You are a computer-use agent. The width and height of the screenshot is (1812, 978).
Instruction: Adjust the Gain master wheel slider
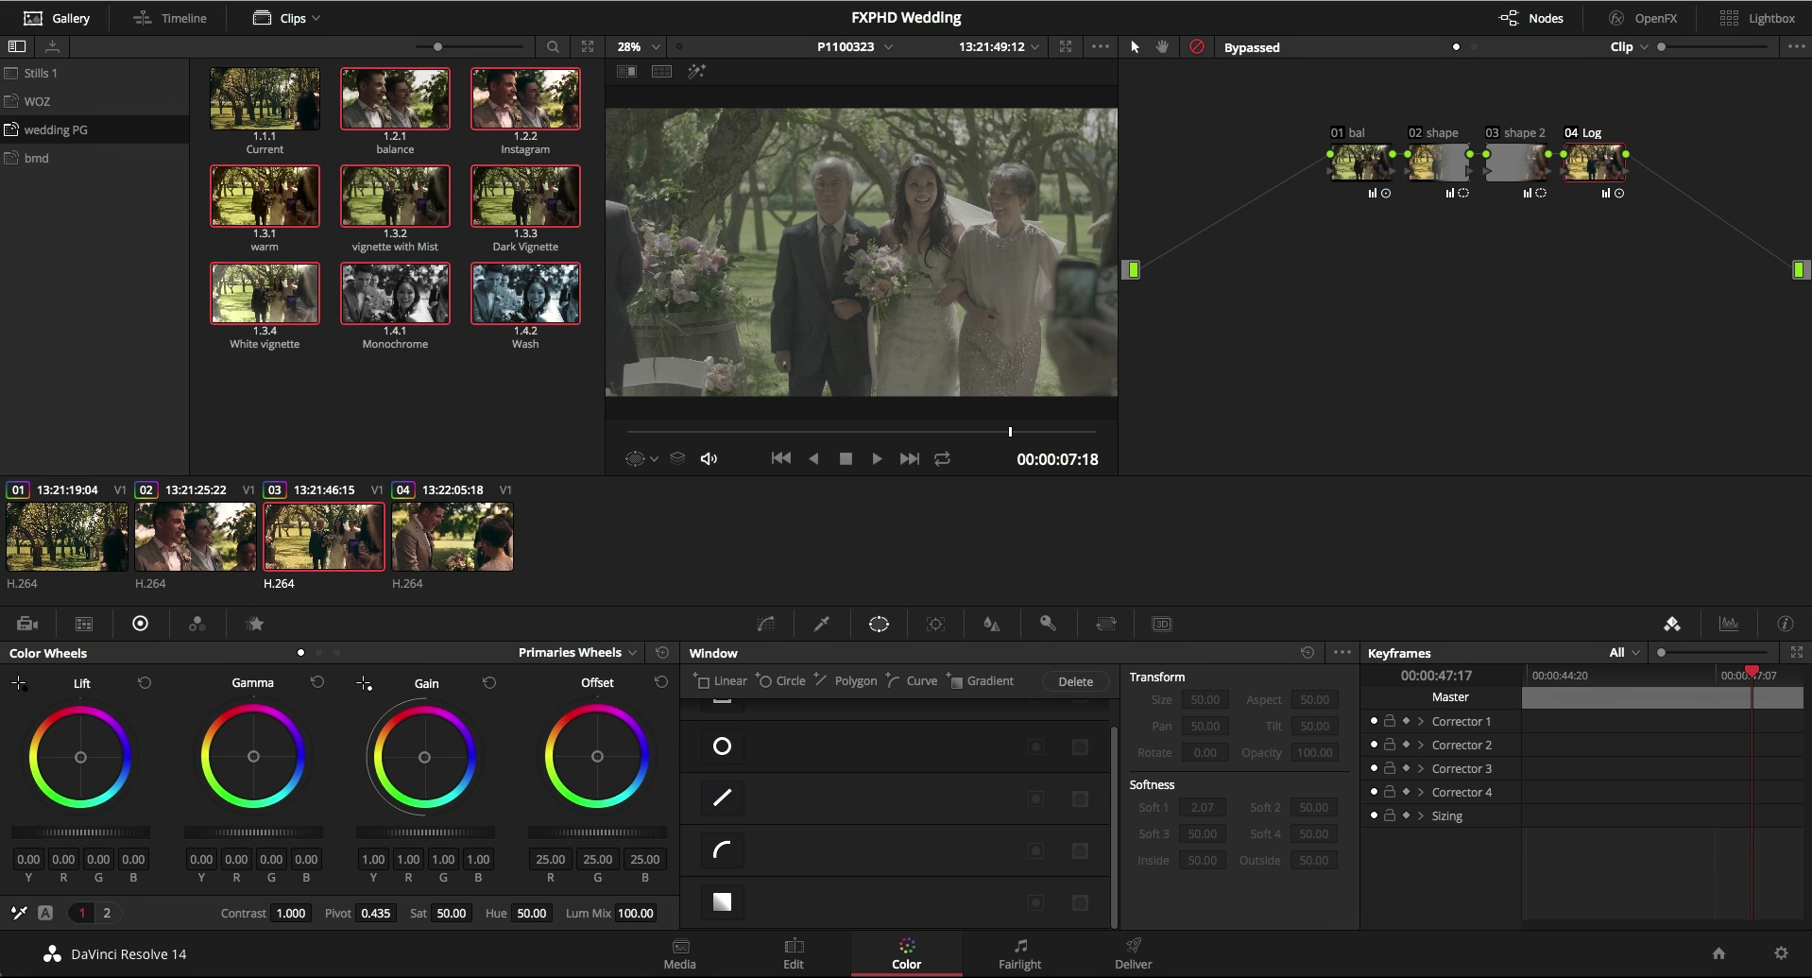[424, 832]
